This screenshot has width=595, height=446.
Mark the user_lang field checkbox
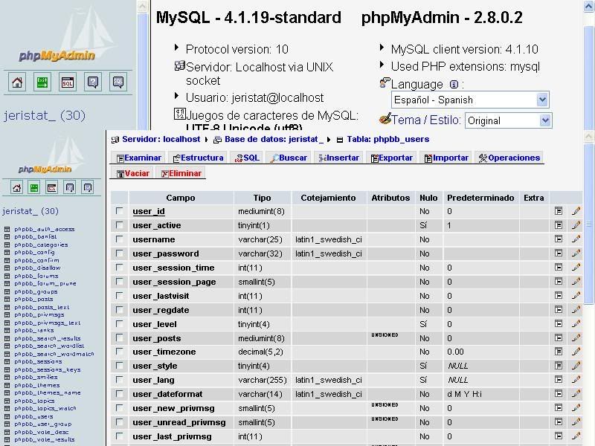pyautogui.click(x=120, y=380)
